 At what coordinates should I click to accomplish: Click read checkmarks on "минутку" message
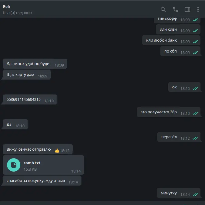coord(195,194)
